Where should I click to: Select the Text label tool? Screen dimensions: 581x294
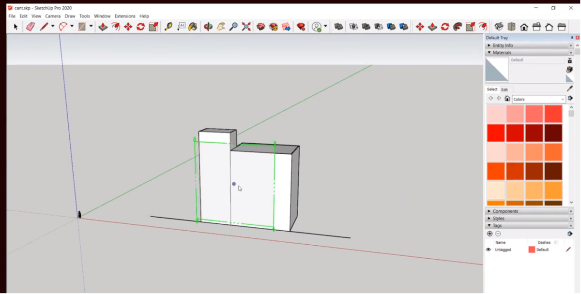click(181, 27)
